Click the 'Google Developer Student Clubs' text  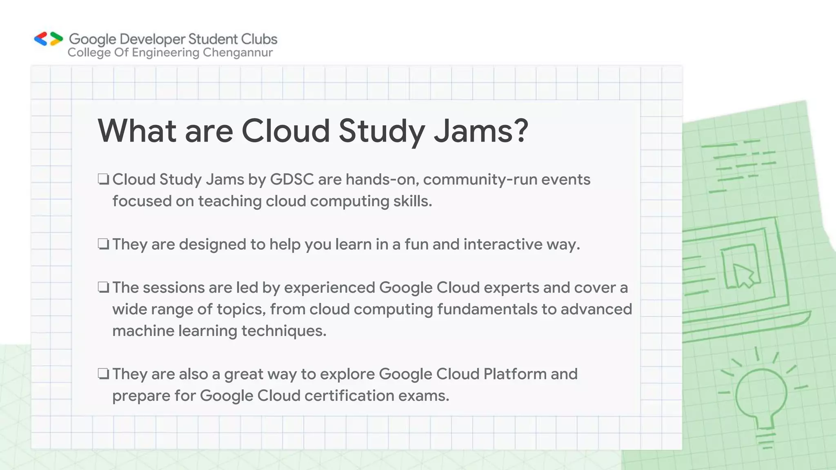(173, 39)
